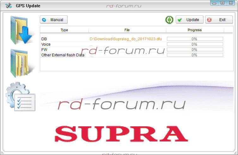Click the satellite GPS Update app icon
The image size is (238, 155).
click(8, 6)
